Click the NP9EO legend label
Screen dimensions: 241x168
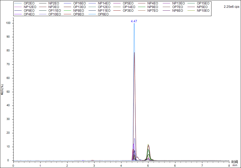click(153, 7)
